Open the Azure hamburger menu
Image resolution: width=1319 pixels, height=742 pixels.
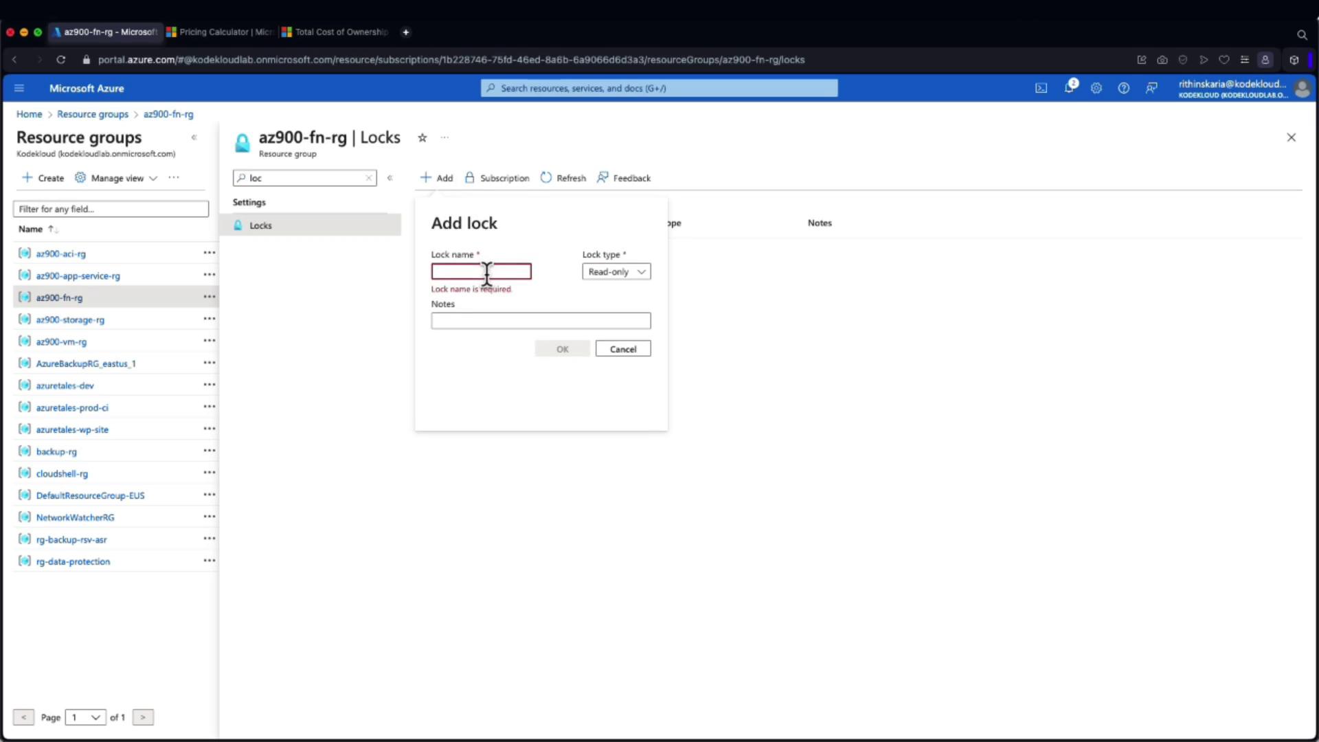[19, 88]
